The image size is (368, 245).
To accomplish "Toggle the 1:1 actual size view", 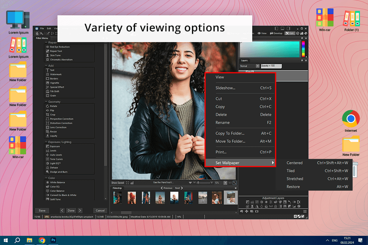I will pos(230,183).
